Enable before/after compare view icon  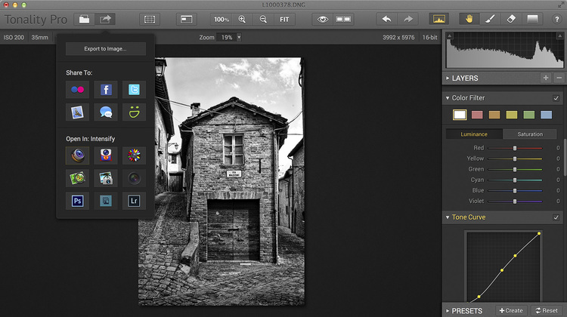click(x=343, y=19)
